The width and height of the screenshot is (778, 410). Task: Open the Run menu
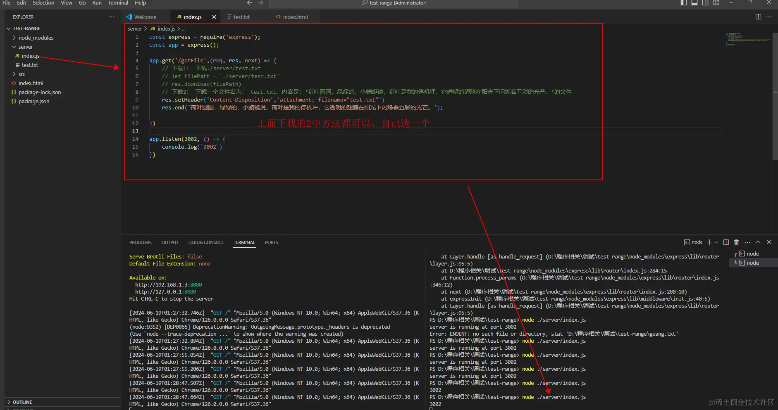97,3
